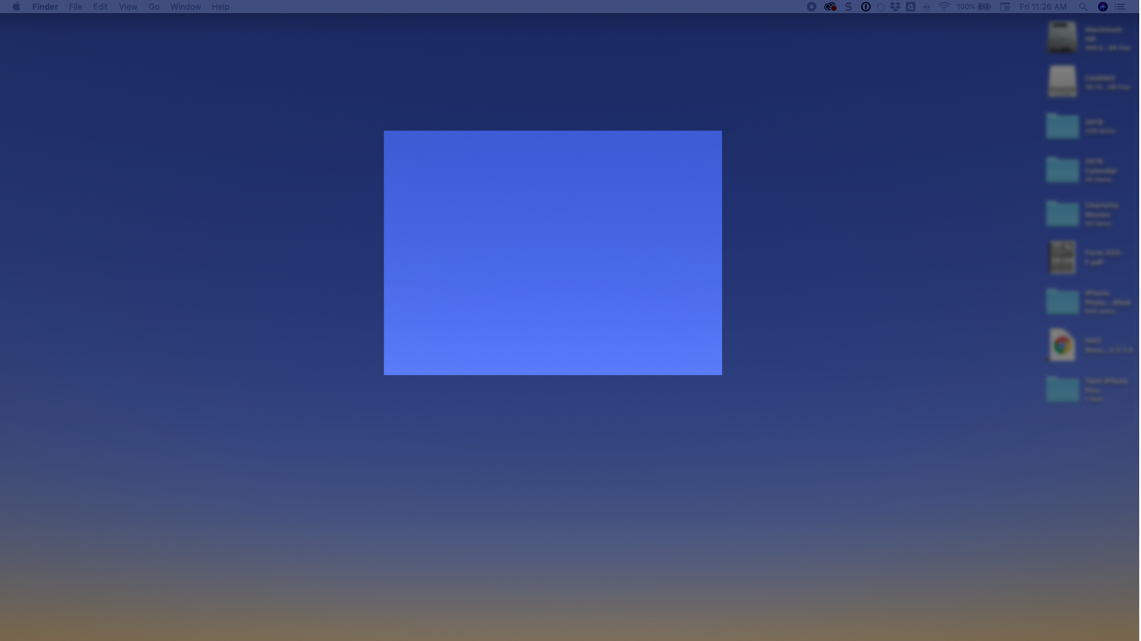
Task: Open the Bluetooth status menu
Action: click(926, 7)
